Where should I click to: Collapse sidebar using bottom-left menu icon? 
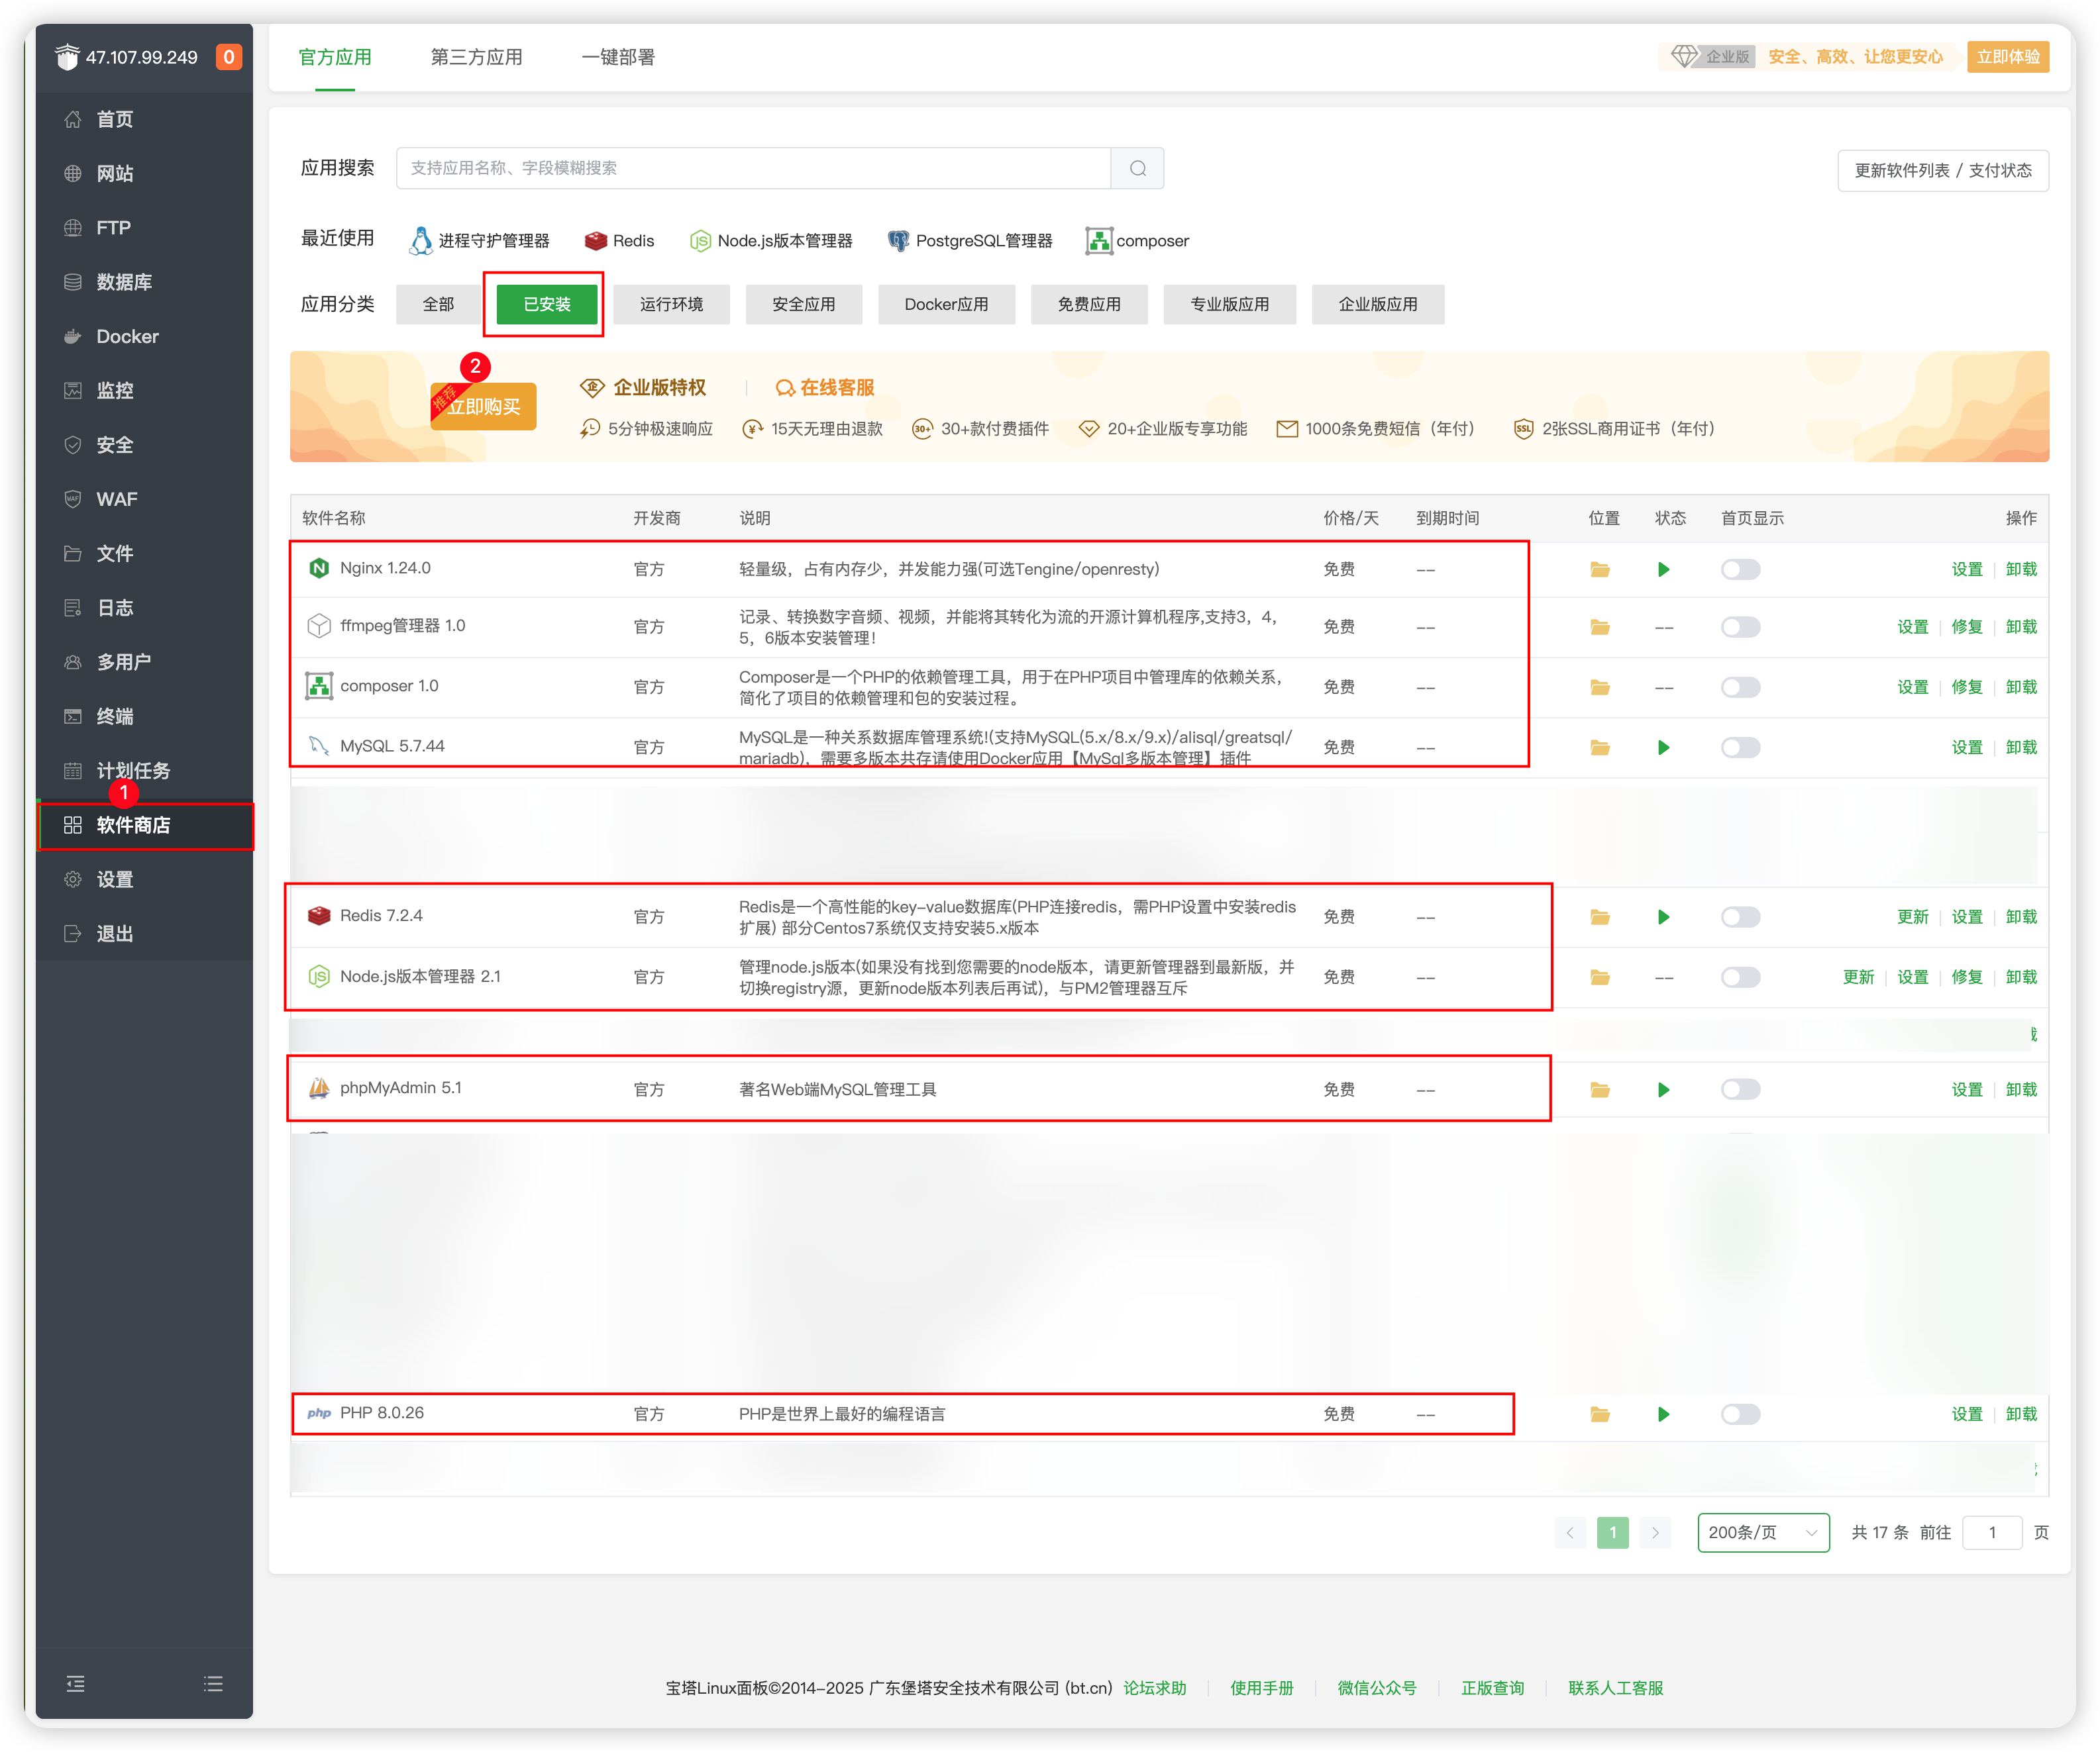point(75,1684)
